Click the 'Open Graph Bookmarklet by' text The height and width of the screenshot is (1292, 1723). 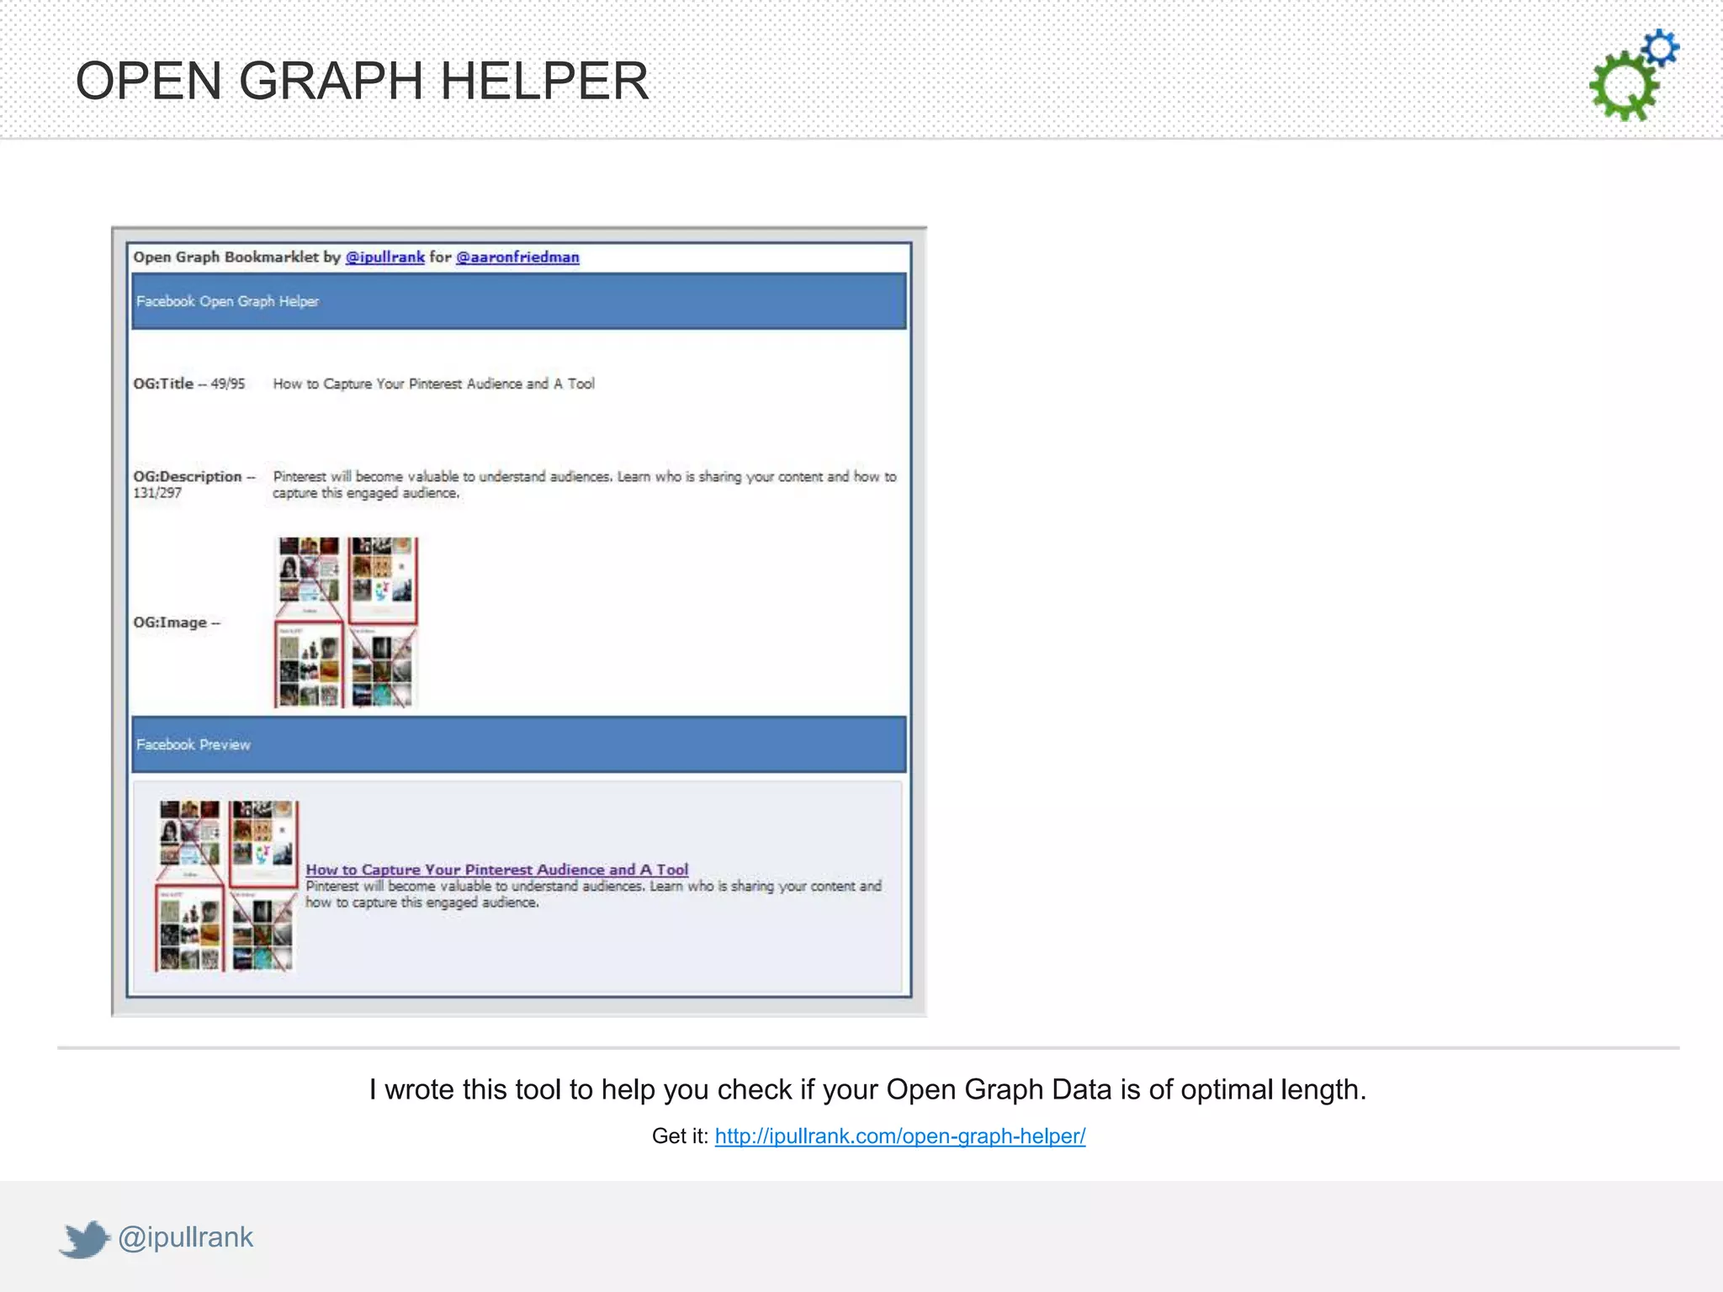236,257
